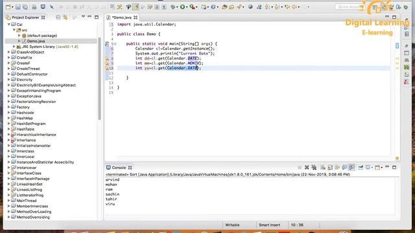
Task: Maximize the Console panel
Action: tap(394, 167)
